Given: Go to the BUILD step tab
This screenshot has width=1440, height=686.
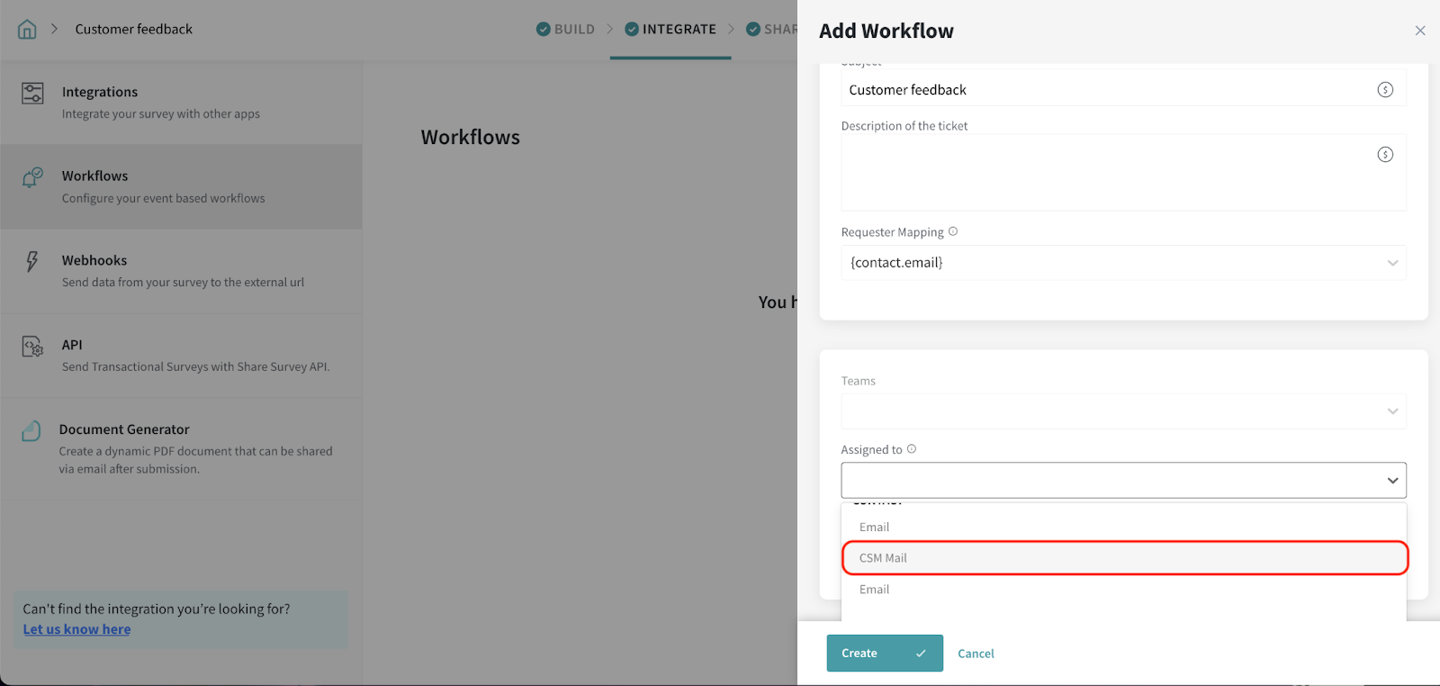Looking at the screenshot, I should 566,29.
